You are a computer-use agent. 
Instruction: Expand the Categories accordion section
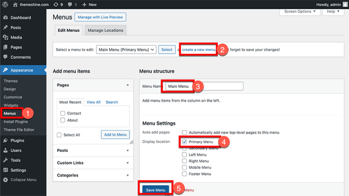point(93,175)
